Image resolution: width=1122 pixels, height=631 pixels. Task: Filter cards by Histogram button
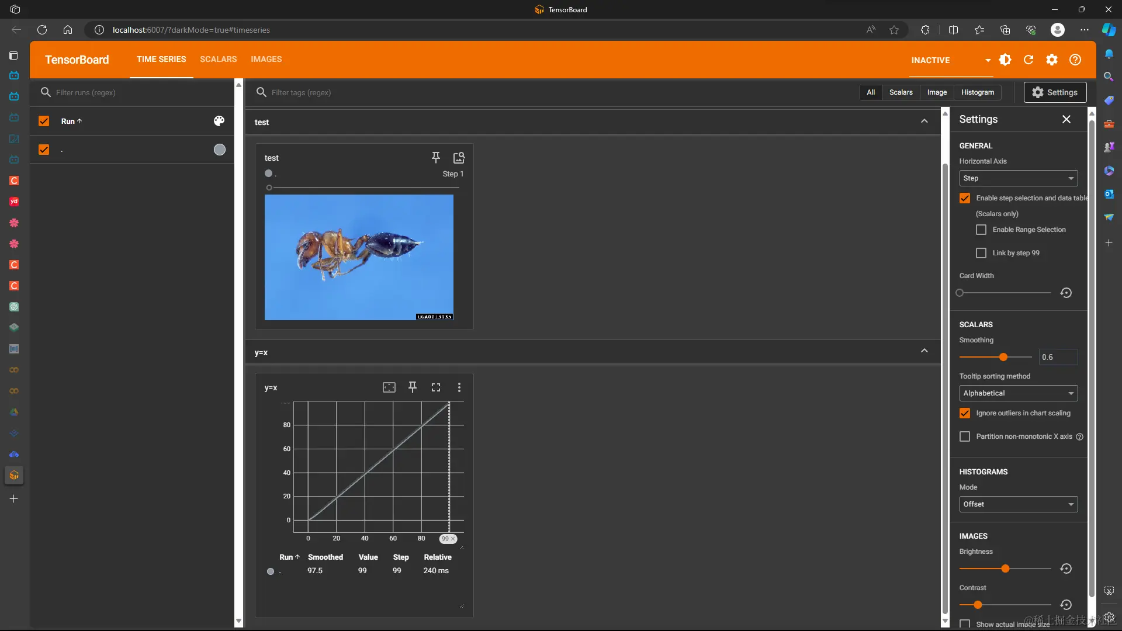(977, 92)
